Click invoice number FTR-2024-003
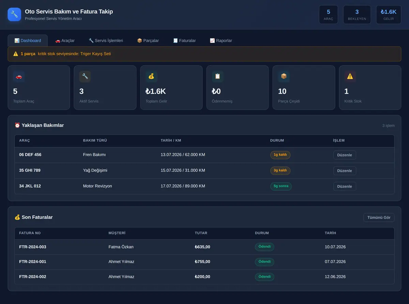 point(33,247)
